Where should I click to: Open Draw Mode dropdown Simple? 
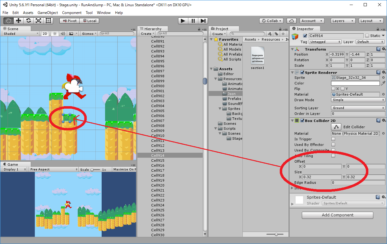358,100
